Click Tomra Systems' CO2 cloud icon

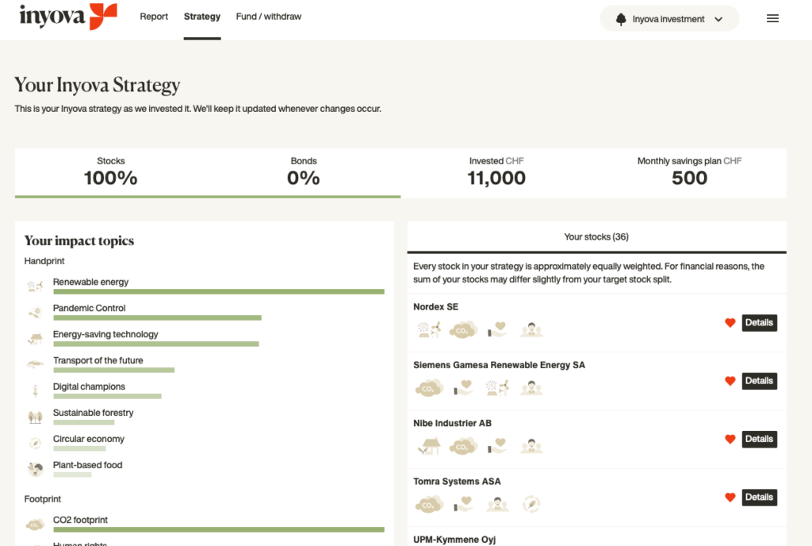[x=429, y=504]
